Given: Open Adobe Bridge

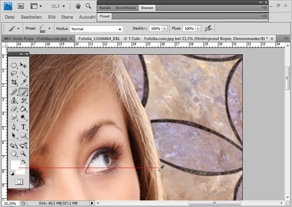Looking at the screenshot, I should coord(21,6).
